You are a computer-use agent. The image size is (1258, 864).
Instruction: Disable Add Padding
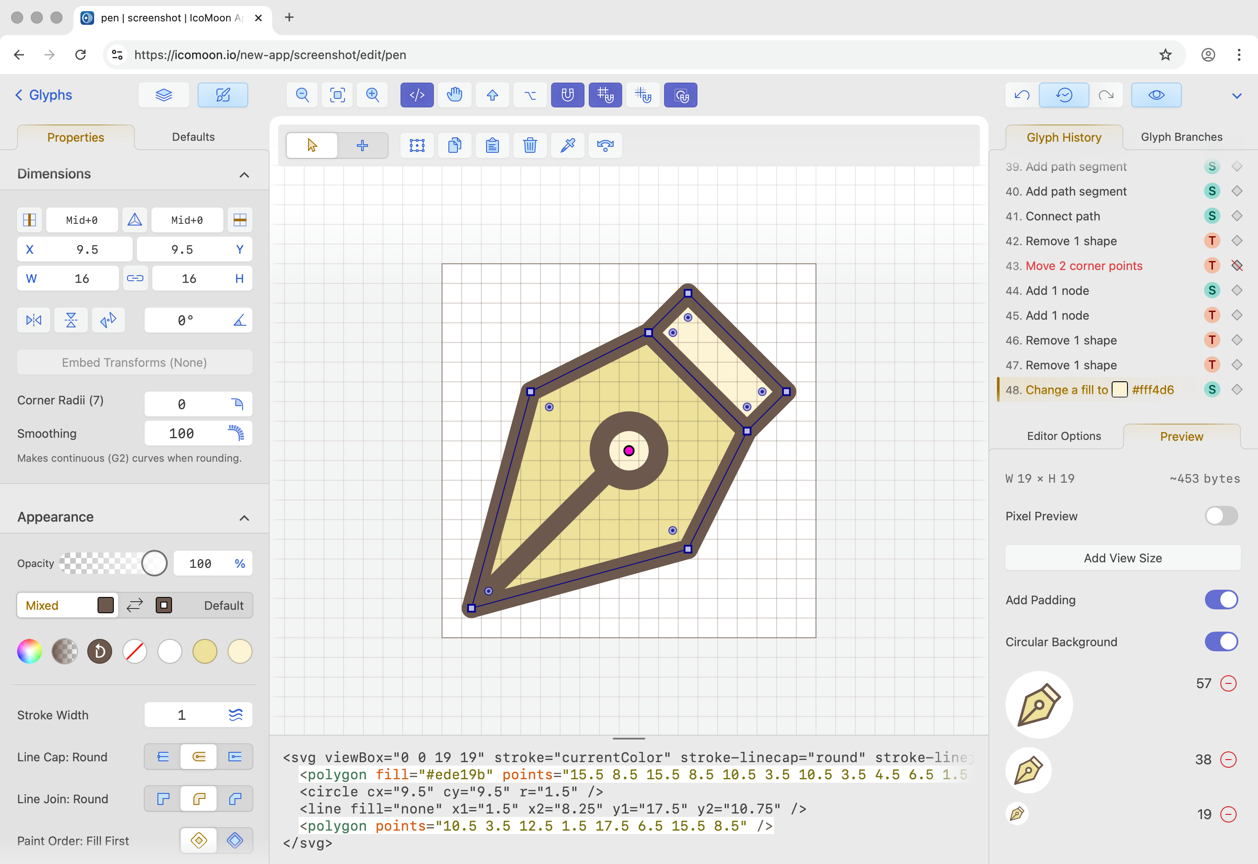pos(1221,599)
